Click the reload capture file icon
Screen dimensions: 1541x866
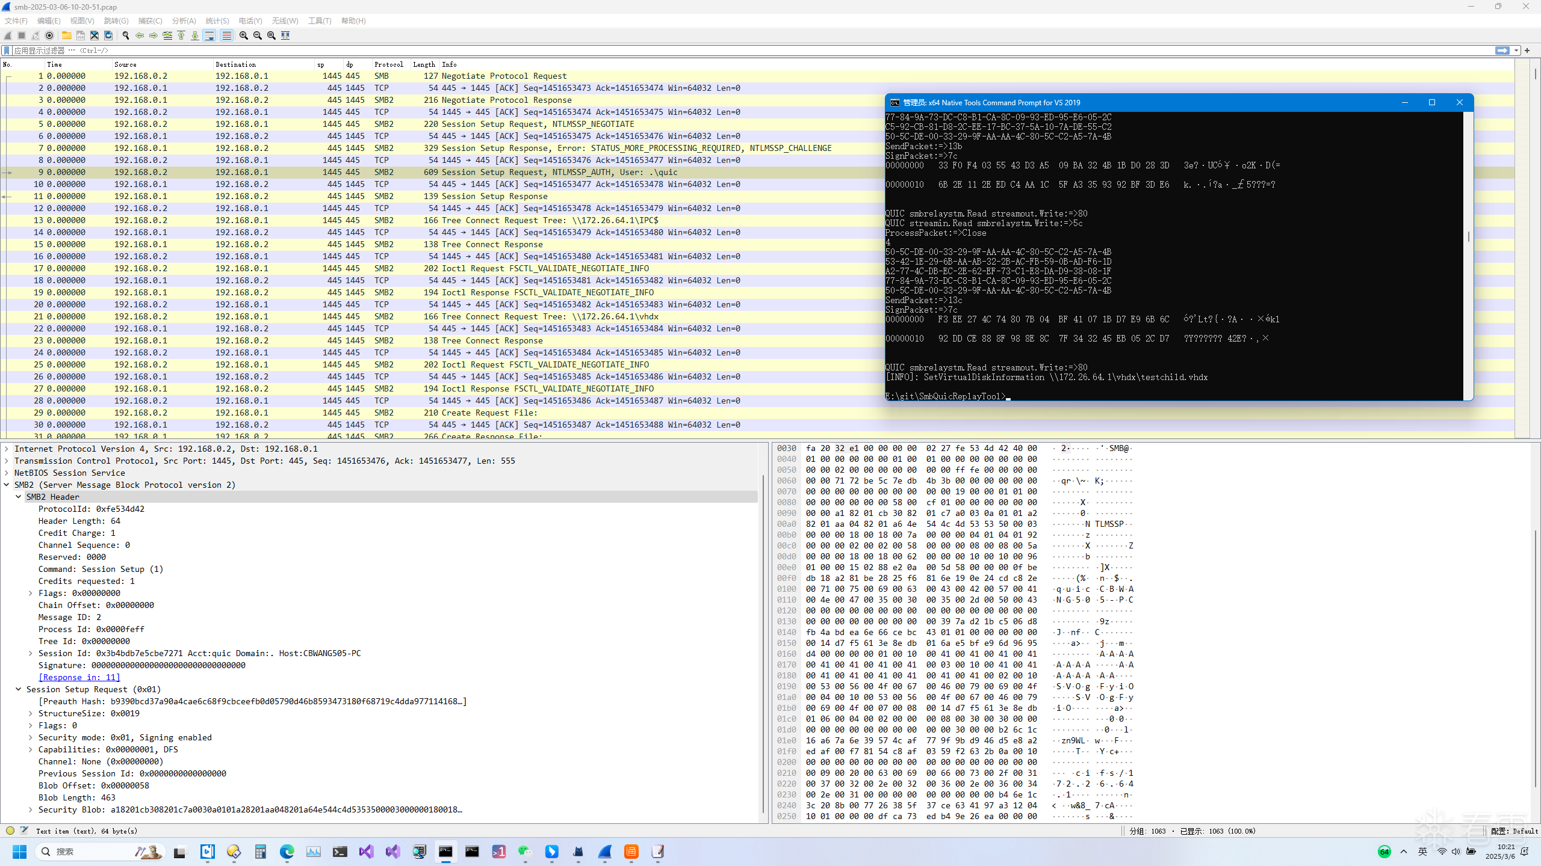108,35
